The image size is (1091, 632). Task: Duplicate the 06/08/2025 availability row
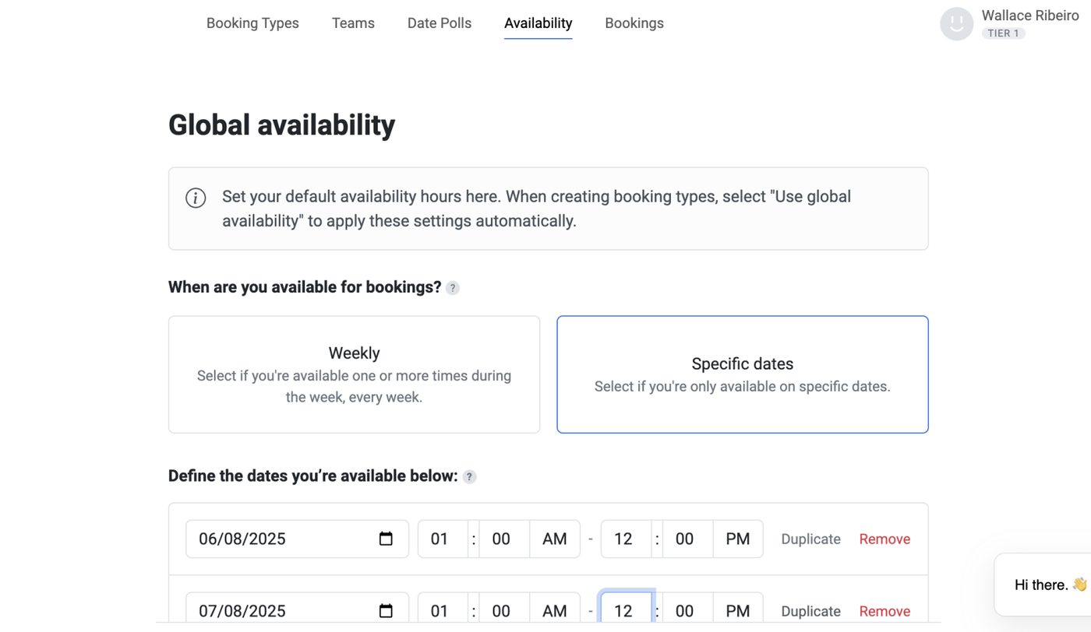810,539
